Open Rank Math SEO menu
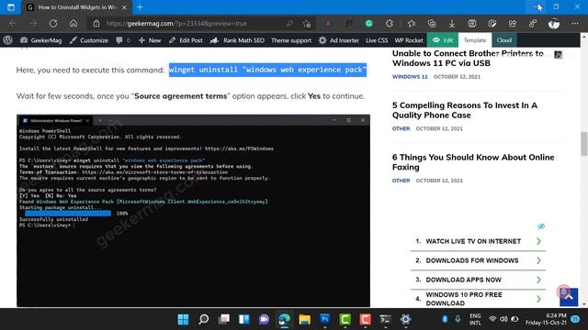588x330 pixels. pos(237,40)
